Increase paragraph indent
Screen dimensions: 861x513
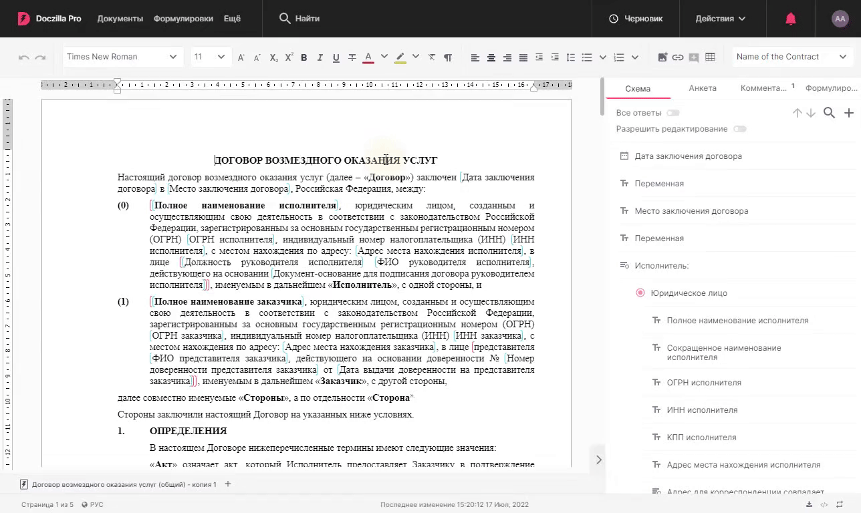pyautogui.click(x=555, y=57)
